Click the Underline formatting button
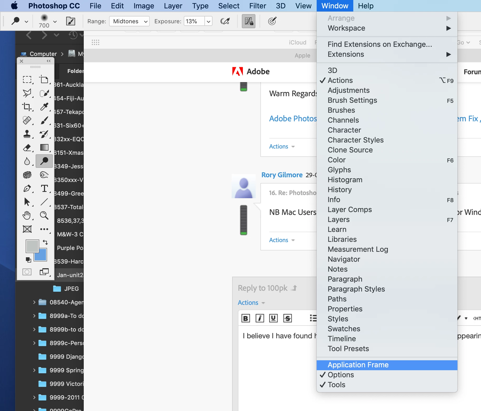 pyautogui.click(x=273, y=318)
